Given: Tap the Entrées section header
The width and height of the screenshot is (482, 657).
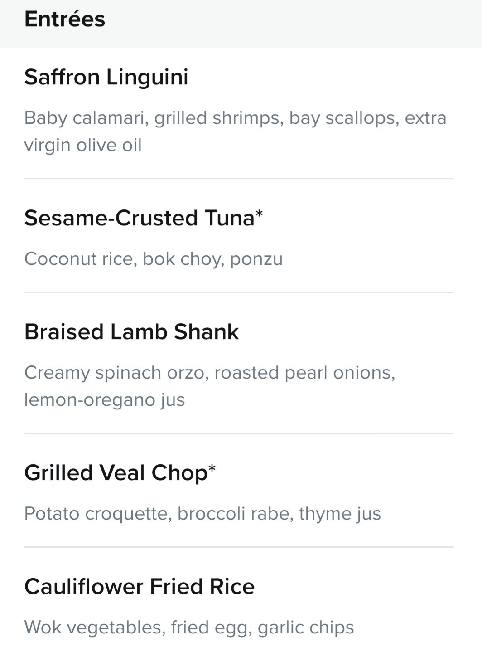Looking at the screenshot, I should [x=65, y=19].
